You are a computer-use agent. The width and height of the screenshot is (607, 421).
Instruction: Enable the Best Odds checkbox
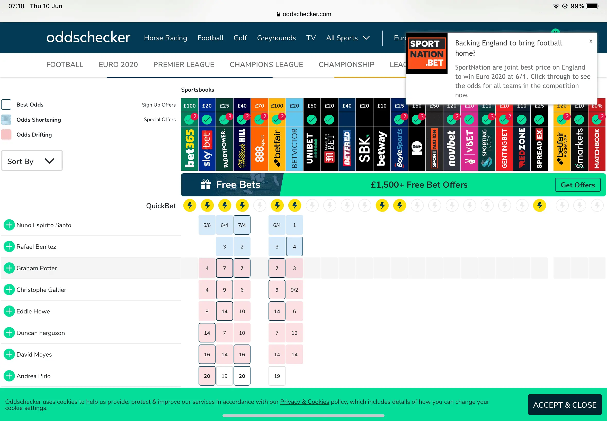(x=6, y=105)
